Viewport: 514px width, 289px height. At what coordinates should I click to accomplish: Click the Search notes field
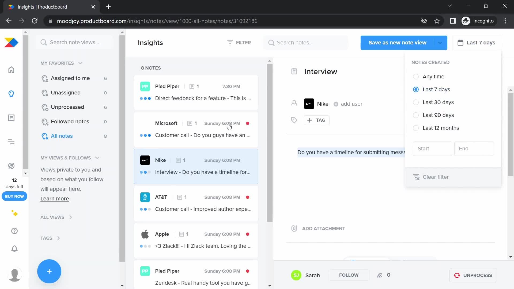[x=306, y=43]
